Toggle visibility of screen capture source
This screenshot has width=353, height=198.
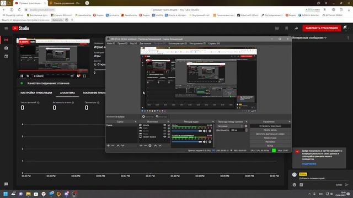coord(164,137)
